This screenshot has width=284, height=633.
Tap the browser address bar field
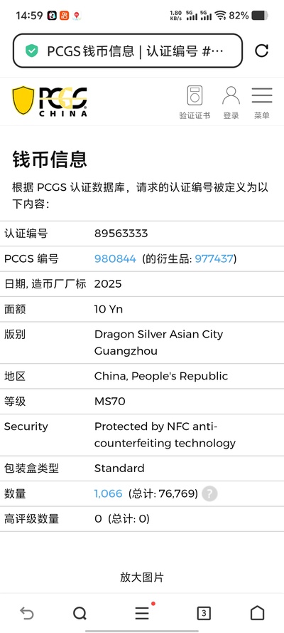(128, 51)
